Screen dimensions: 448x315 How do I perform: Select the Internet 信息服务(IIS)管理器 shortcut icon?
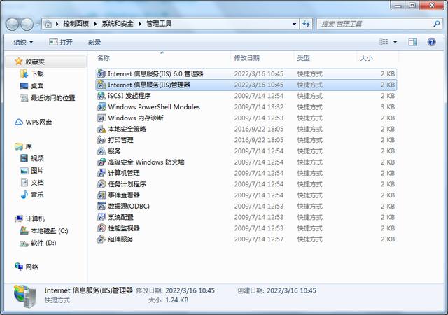[x=101, y=85]
